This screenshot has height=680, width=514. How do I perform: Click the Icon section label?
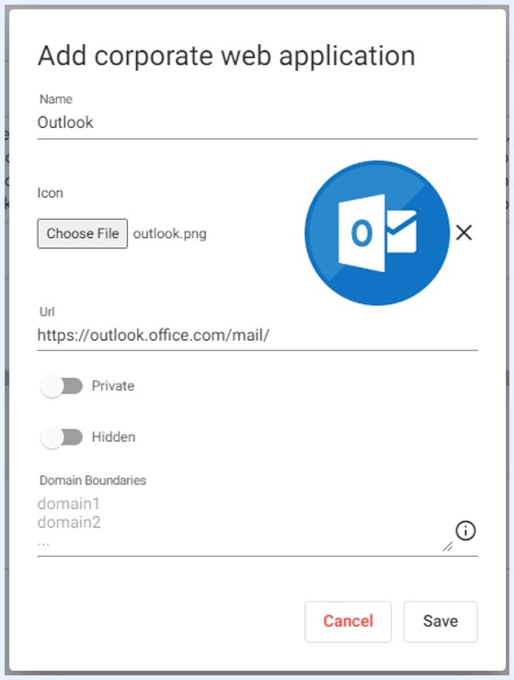pos(51,193)
